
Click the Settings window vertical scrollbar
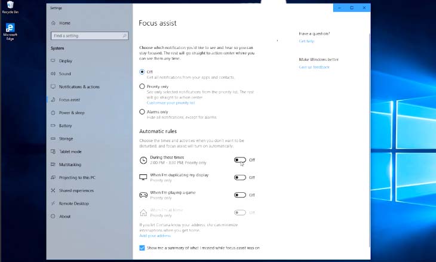369,139
